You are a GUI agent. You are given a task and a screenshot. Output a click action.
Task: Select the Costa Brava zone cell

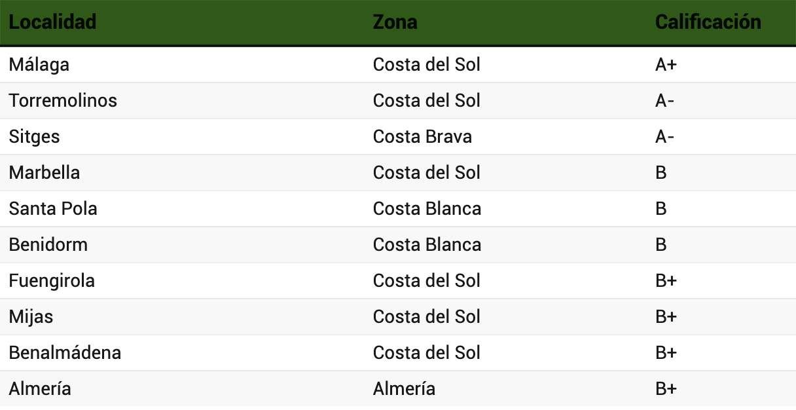coord(422,137)
